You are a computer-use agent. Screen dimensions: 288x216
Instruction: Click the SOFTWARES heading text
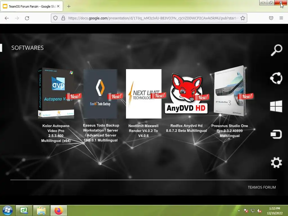tap(28, 48)
